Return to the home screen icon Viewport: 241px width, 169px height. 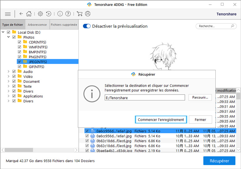(29, 14)
